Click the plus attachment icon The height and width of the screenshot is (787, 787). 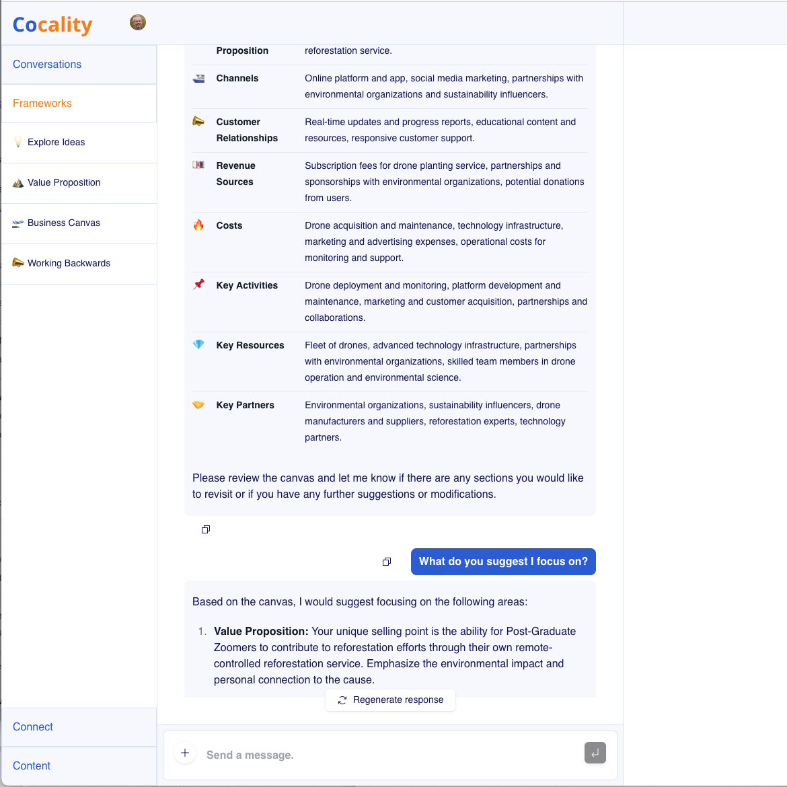pyautogui.click(x=185, y=753)
